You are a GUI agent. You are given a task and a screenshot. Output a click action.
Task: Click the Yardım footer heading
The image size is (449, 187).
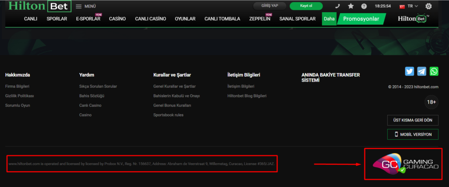click(x=87, y=75)
